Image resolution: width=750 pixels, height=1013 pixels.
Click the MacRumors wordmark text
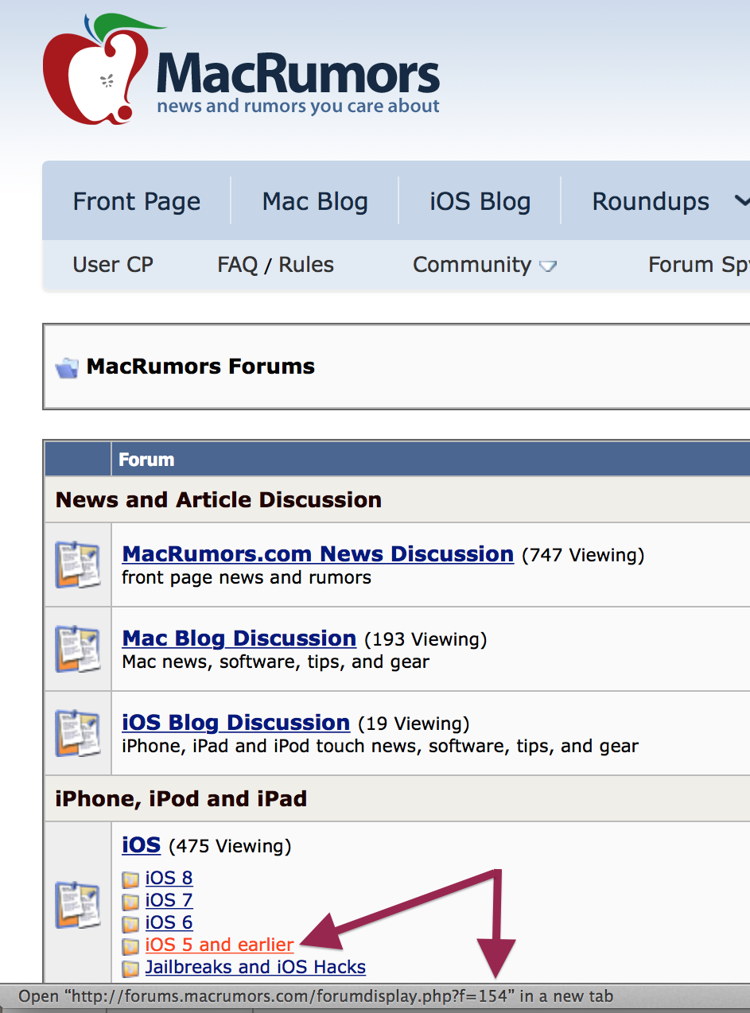click(x=298, y=72)
